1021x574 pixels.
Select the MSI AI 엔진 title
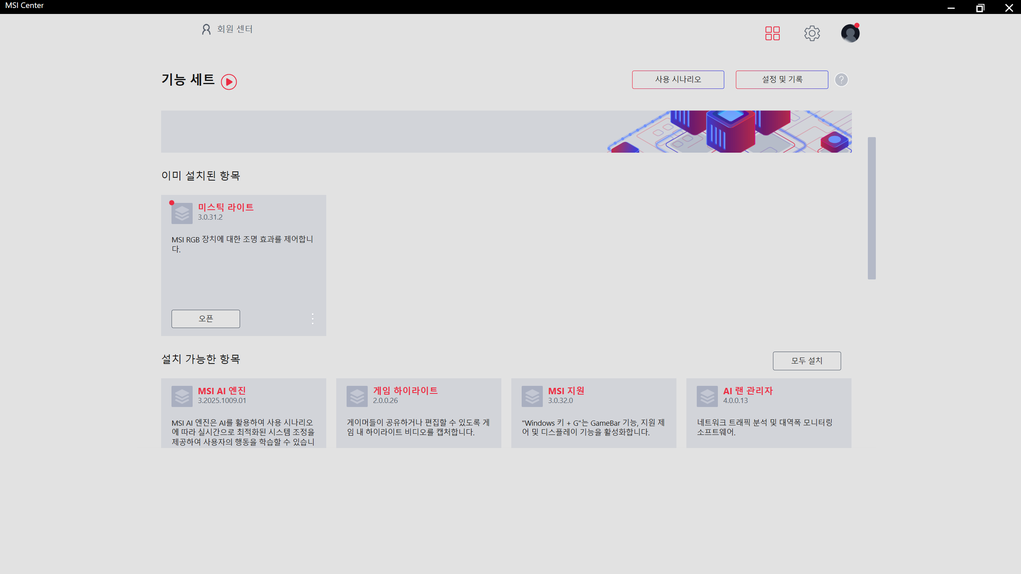[x=222, y=391]
